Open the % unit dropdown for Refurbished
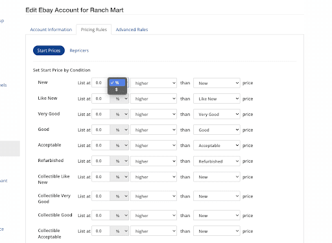Viewport: 332px width, 243px height. coord(119,161)
